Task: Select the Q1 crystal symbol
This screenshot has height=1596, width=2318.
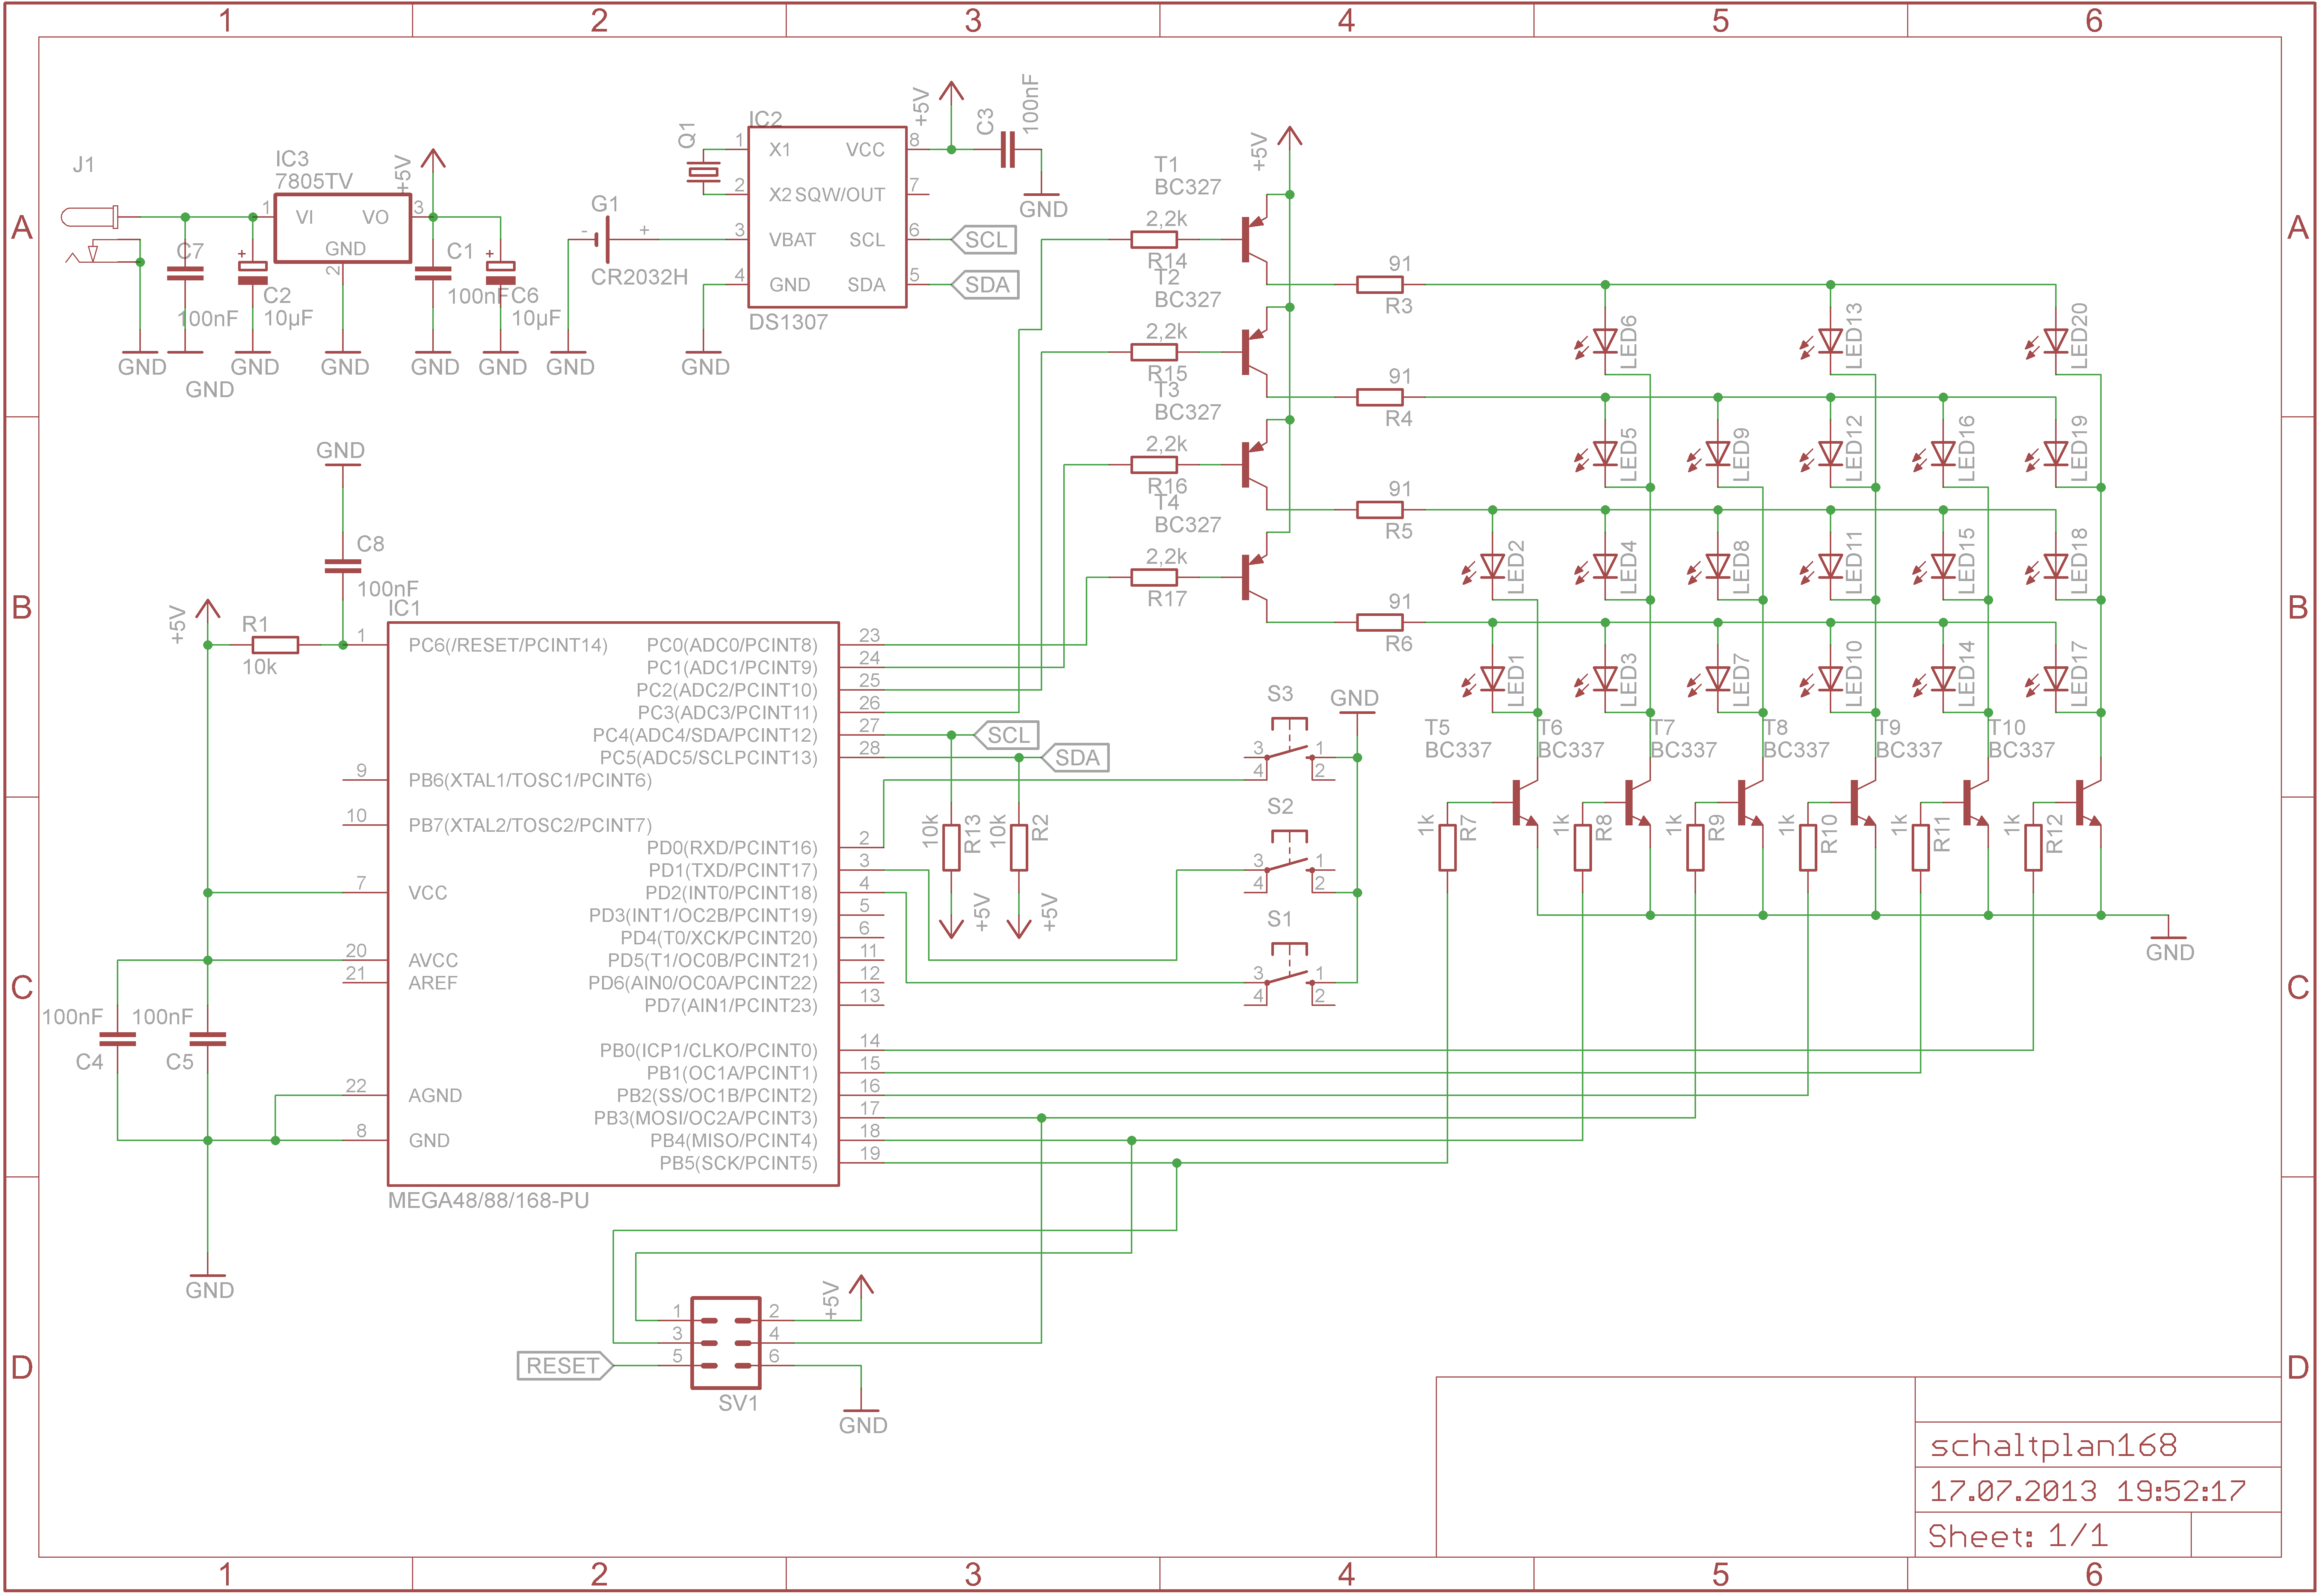Action: [x=703, y=172]
